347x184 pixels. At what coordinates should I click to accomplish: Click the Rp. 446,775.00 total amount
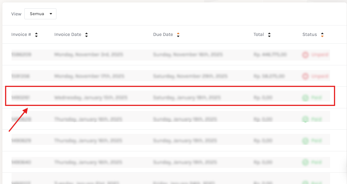(x=270, y=55)
